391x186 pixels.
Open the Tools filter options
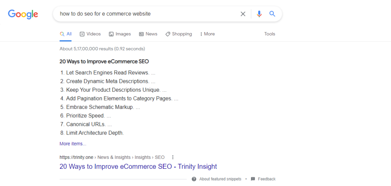pyautogui.click(x=270, y=34)
